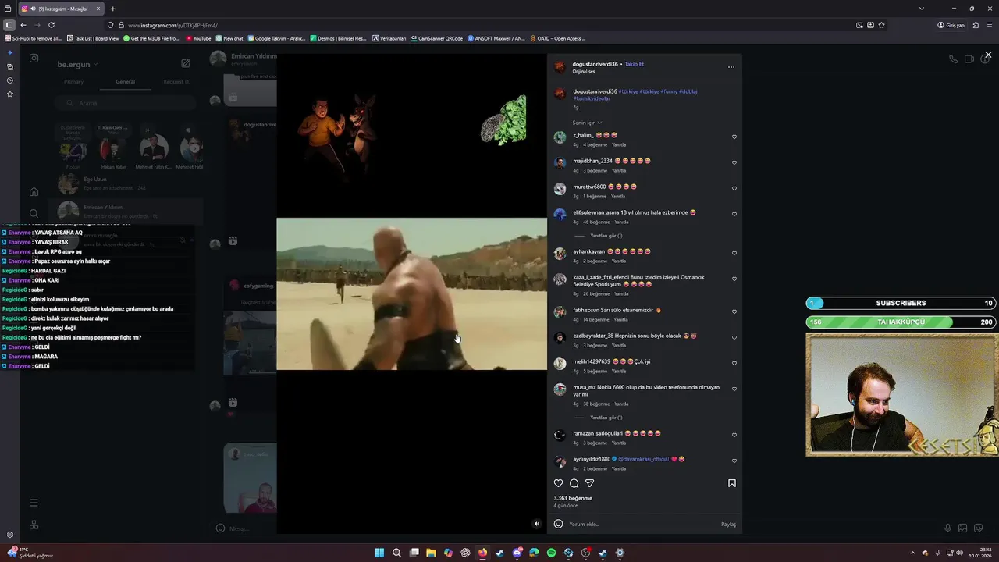Save the post with bookmark icon

pos(731,483)
